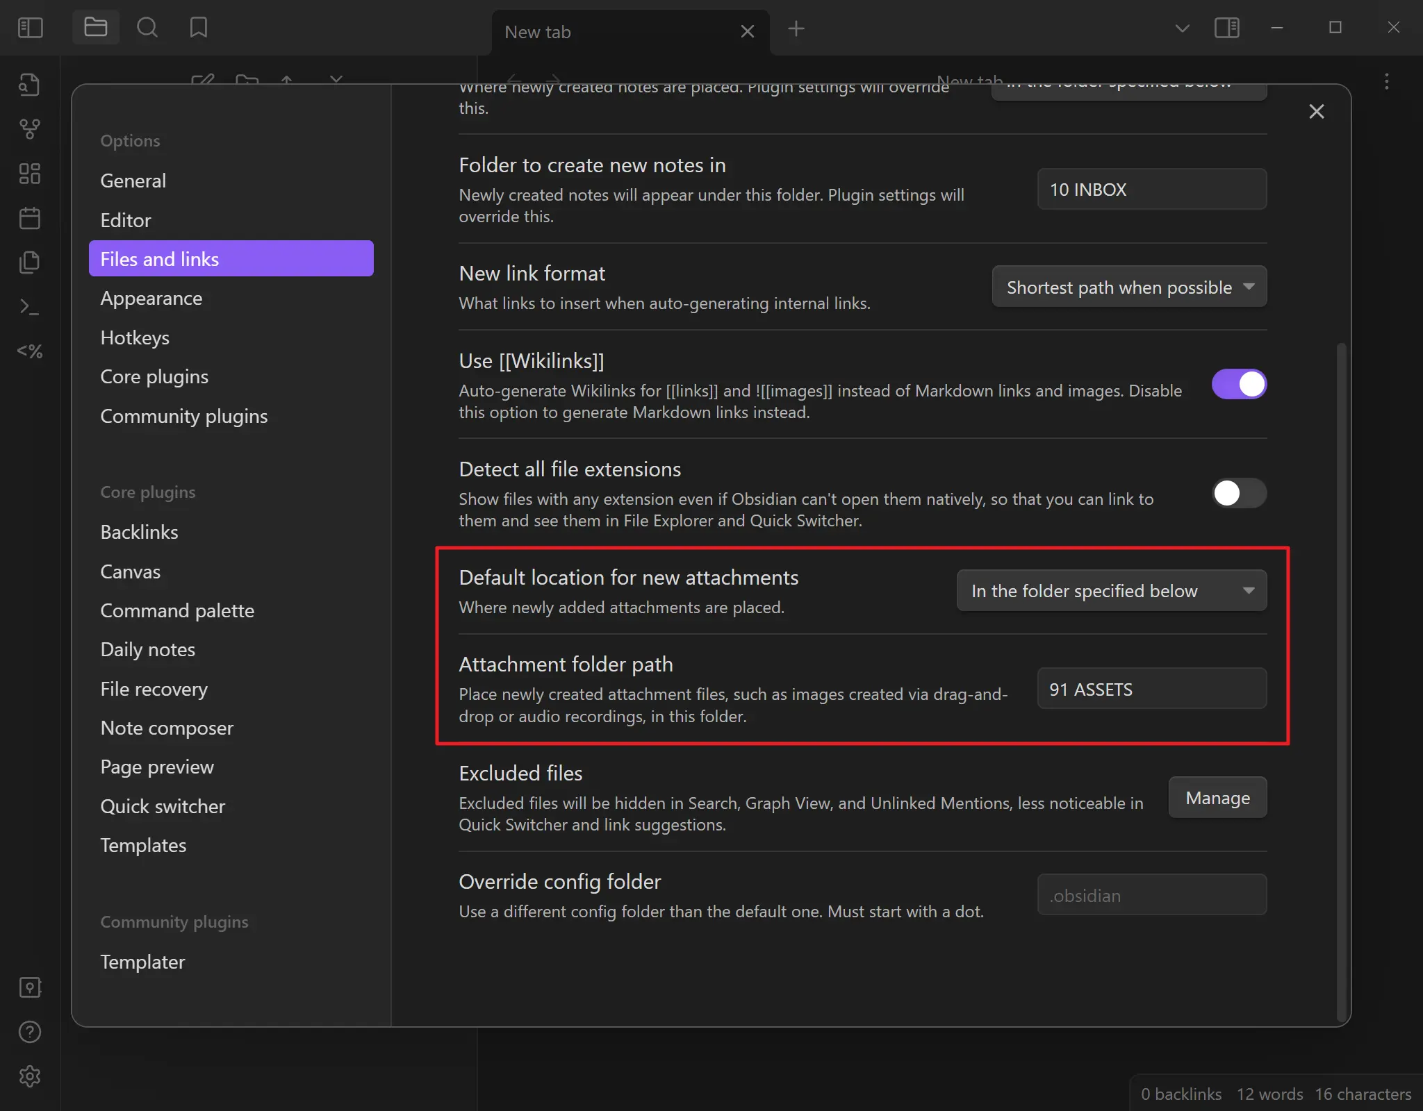Viewport: 1423px width, 1111px height.
Task: Disable the Use Wikilinks toggle
Action: (x=1239, y=384)
